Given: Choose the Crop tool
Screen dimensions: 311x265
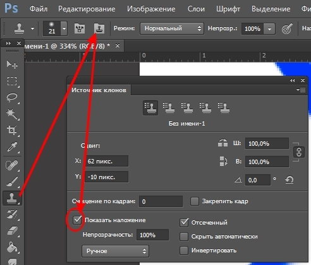Looking at the screenshot, I should (x=12, y=131).
